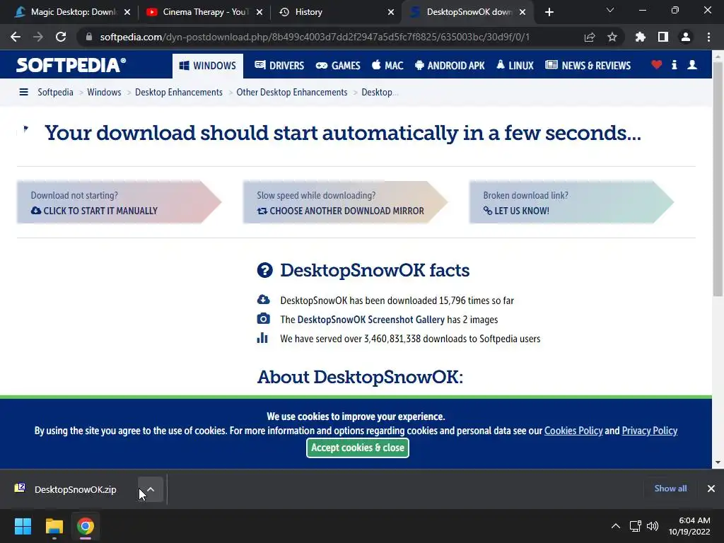Click the camera gallery icon
This screenshot has height=543, width=724.
pos(263,319)
